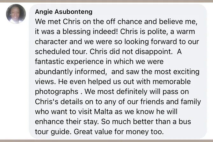Click the words "blessing indeed!" in the review

pos(86,32)
